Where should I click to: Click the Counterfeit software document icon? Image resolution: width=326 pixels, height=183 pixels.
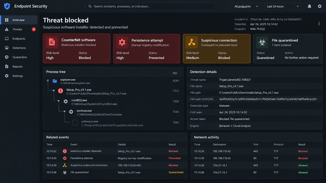52,42
